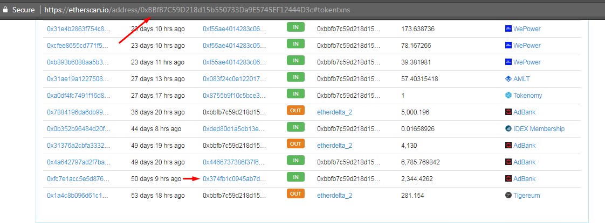Open the Tokenomy token link

(527, 95)
